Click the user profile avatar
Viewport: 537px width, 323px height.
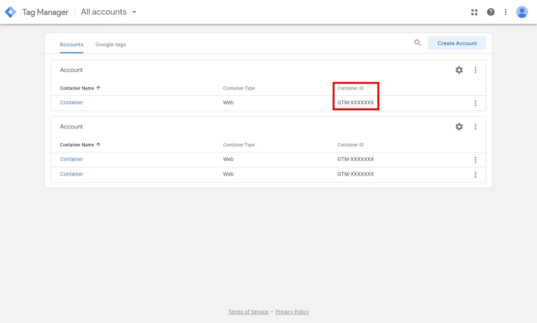coord(522,12)
